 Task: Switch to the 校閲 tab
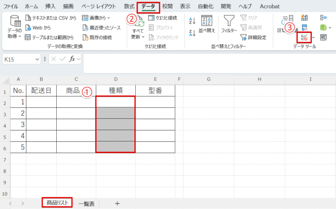168,6
